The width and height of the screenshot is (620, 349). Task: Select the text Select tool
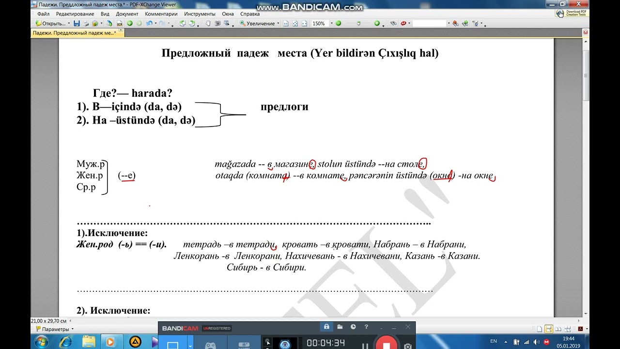coord(227,23)
